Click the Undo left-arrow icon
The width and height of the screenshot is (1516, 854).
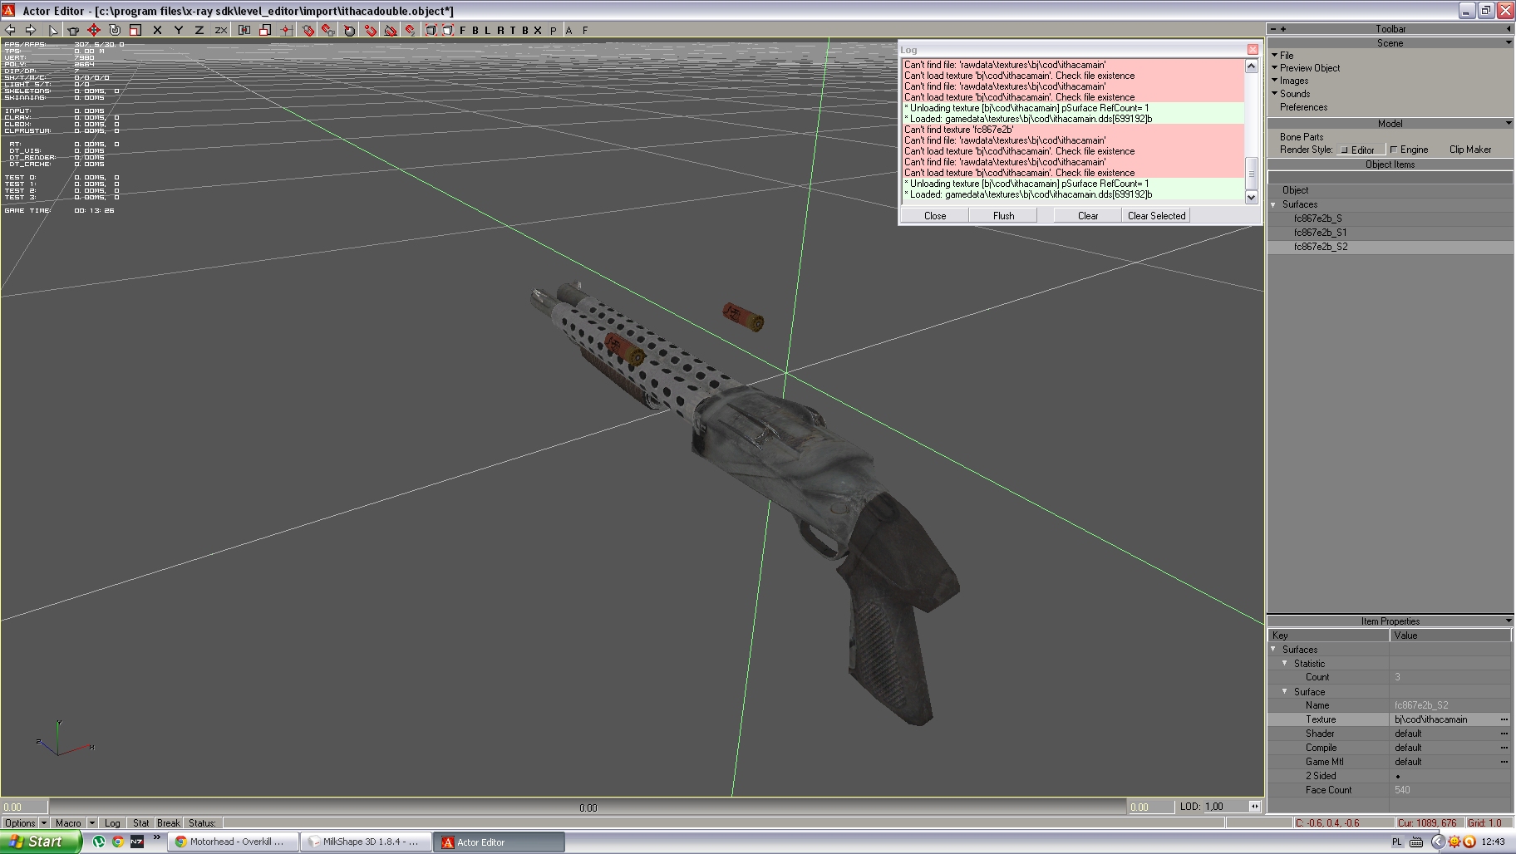[10, 30]
